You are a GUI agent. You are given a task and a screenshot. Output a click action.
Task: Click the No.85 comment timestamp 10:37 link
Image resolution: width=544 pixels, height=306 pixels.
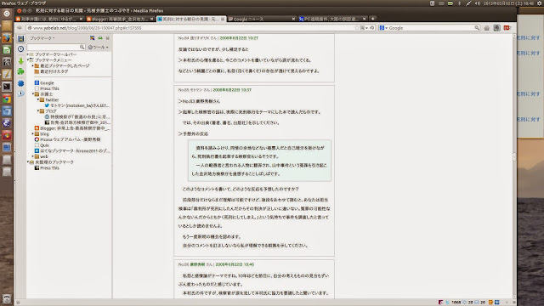(x=232, y=90)
